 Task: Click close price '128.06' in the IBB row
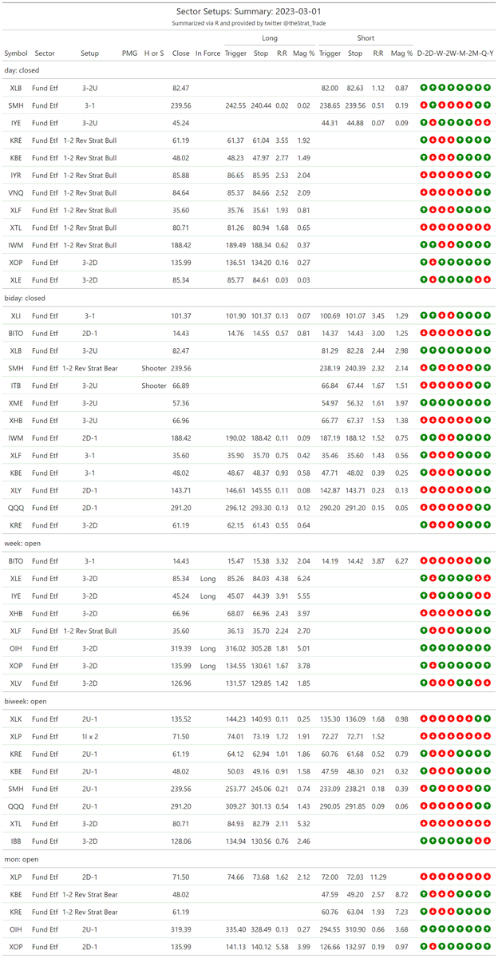click(x=180, y=841)
